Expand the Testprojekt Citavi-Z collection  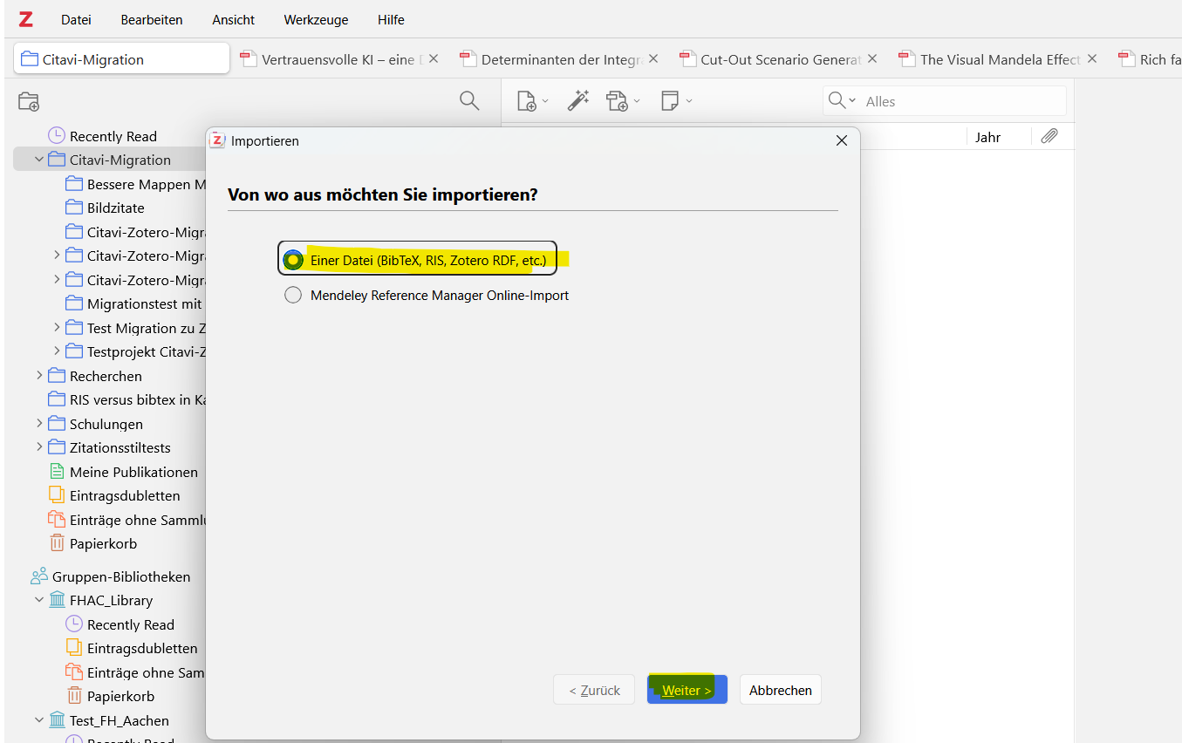click(57, 351)
